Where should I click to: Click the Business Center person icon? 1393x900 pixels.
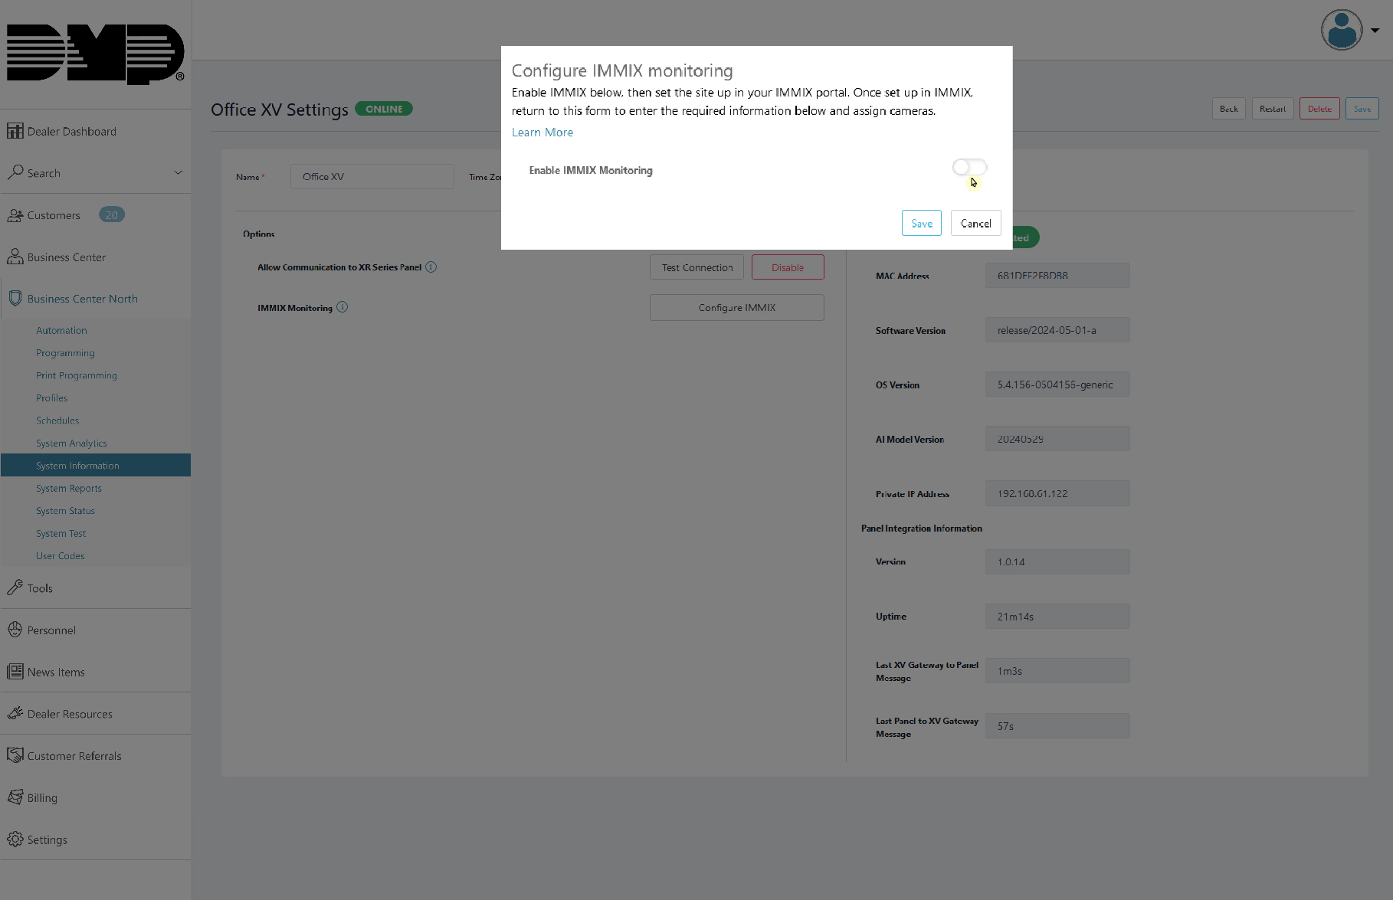coord(15,257)
